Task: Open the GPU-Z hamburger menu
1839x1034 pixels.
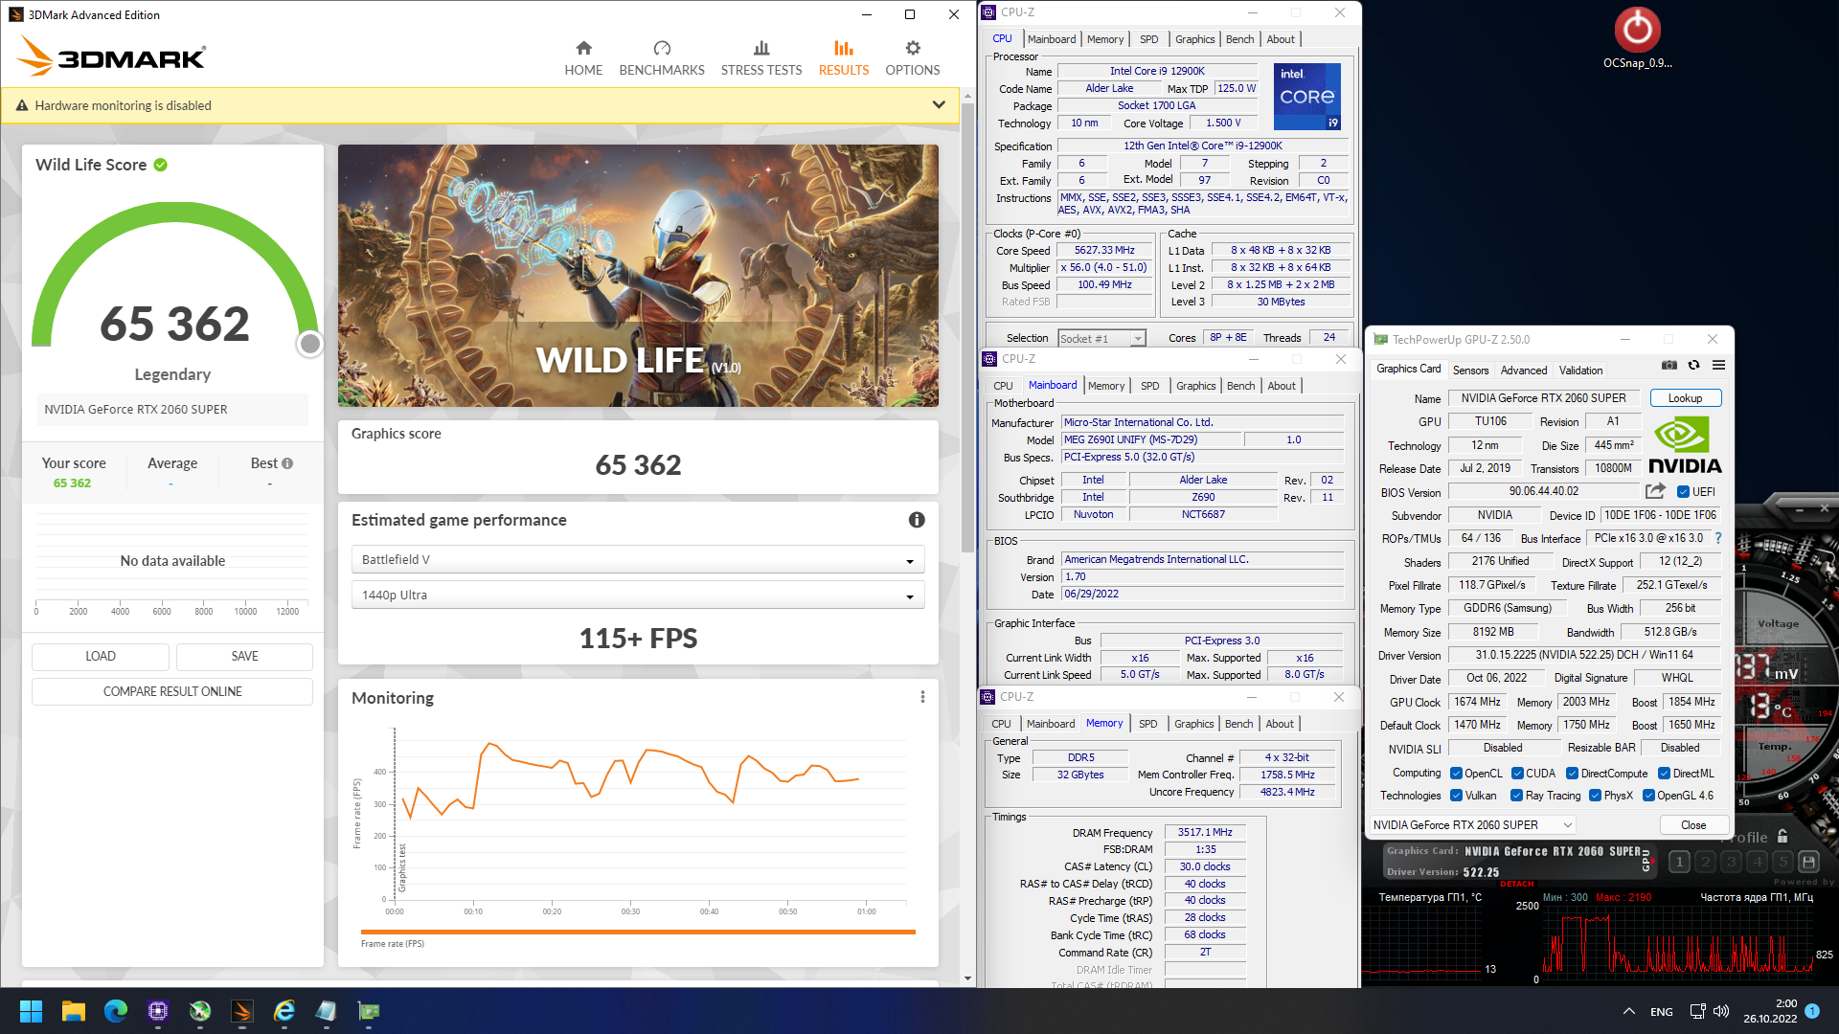Action: coord(1719,365)
